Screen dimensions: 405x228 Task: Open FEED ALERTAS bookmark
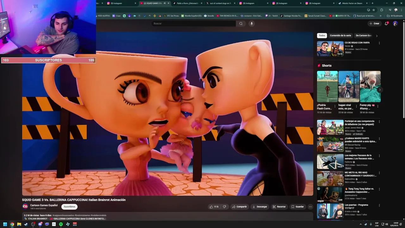(102, 16)
